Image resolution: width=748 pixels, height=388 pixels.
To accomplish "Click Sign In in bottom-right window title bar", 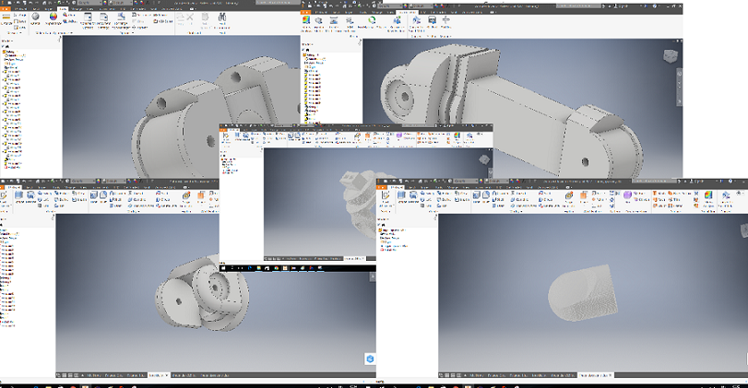I will click(x=699, y=182).
